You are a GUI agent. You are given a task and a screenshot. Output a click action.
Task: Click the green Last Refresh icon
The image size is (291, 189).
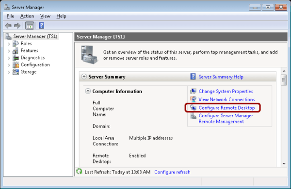click(x=79, y=172)
